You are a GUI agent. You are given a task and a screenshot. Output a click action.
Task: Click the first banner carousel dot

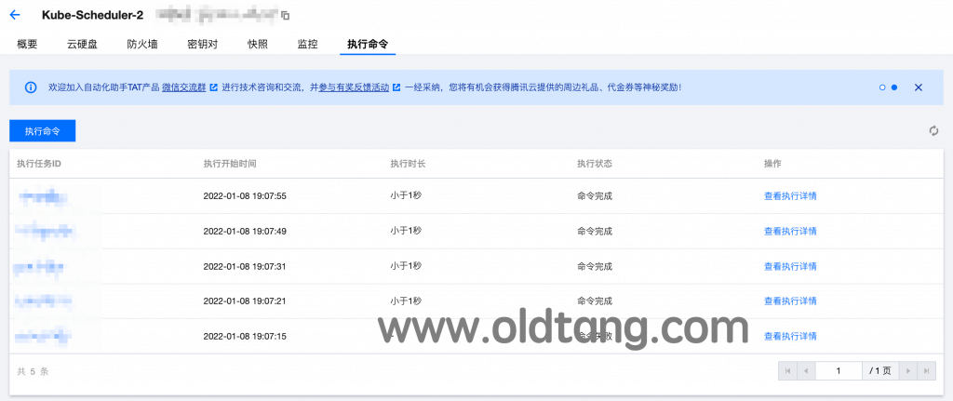tap(881, 87)
